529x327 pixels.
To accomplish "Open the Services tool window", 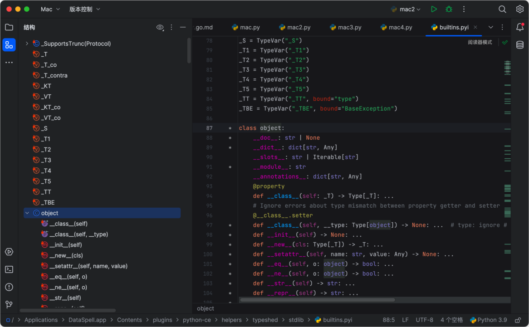I will [9, 252].
